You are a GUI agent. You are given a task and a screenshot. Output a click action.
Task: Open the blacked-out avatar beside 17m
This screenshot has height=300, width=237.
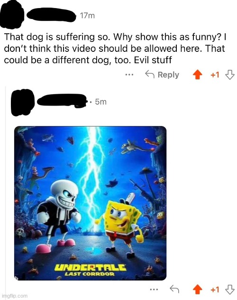click(12, 15)
